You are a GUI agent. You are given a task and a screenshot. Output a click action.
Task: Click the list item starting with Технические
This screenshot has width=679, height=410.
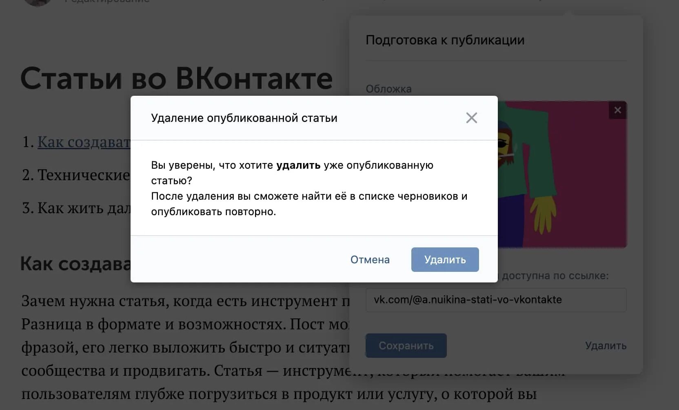[x=76, y=175]
